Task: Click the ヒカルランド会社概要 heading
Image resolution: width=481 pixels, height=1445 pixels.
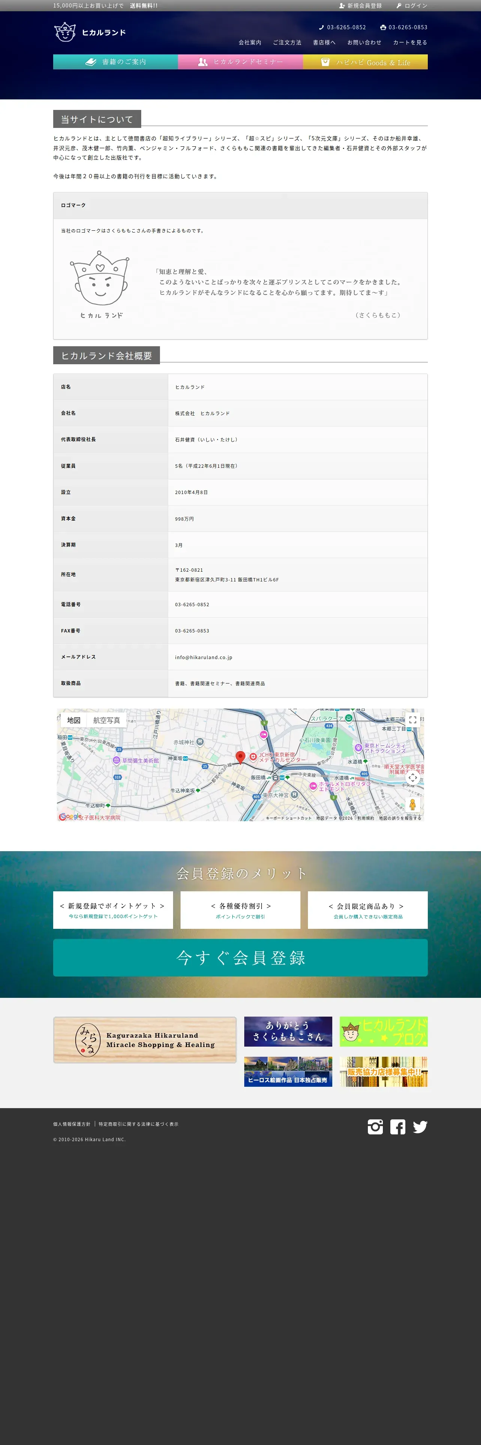Action: 106,356
